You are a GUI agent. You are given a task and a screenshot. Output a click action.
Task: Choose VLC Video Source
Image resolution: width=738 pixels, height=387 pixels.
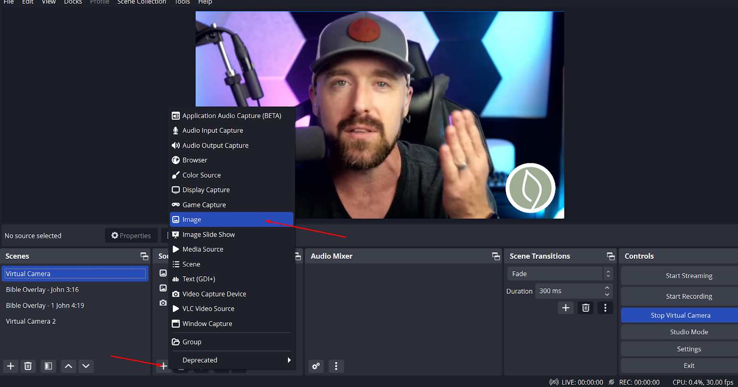pyautogui.click(x=232, y=309)
